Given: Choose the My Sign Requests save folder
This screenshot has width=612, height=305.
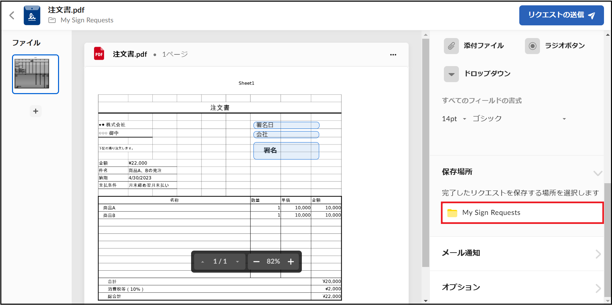Looking at the screenshot, I should pyautogui.click(x=522, y=213).
